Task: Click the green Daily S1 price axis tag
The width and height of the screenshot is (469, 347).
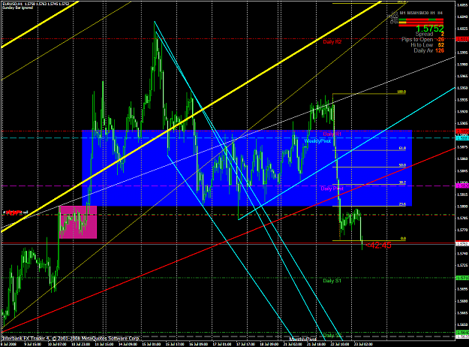Action: [x=461, y=278]
